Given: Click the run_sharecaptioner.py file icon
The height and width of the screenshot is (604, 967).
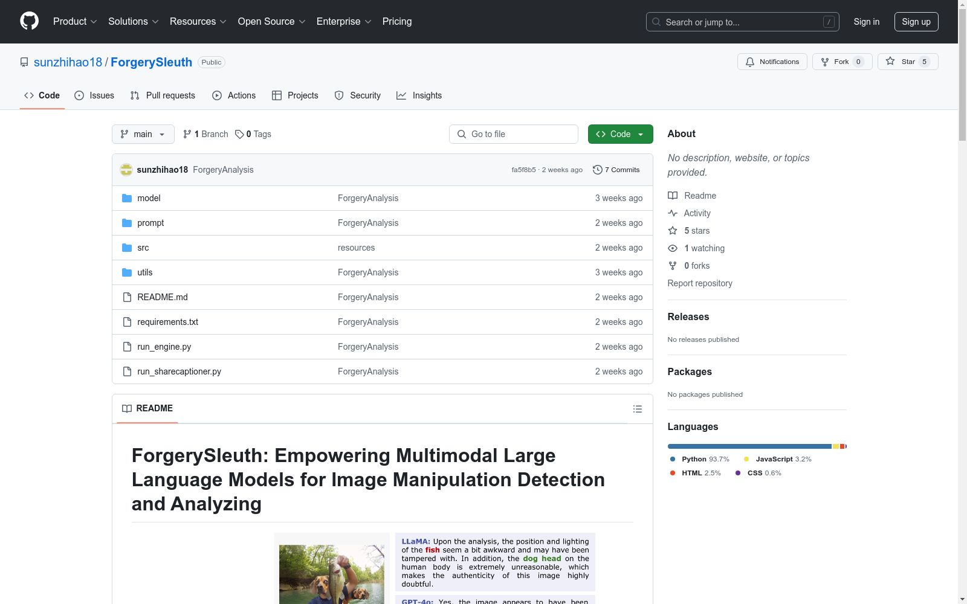Looking at the screenshot, I should click(x=127, y=371).
